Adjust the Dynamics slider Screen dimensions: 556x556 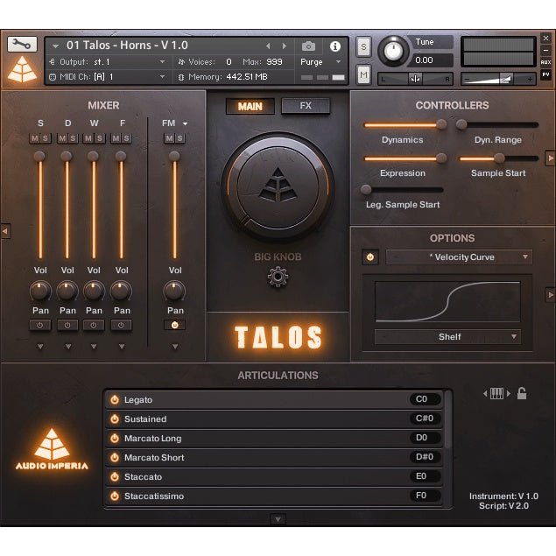[405, 124]
